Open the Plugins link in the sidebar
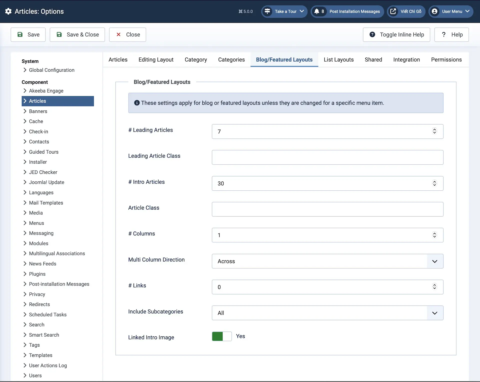The width and height of the screenshot is (480, 382). 37,274
